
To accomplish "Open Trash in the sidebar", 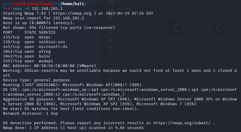I will click(120, 16).
